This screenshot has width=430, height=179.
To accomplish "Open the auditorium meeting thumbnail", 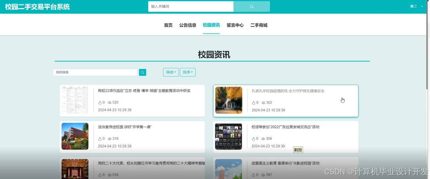I will 75,169.
